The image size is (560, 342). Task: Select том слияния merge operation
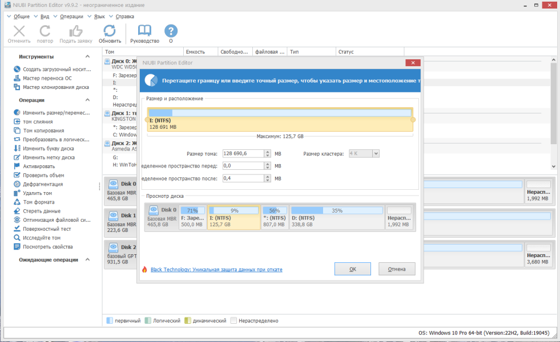click(x=33, y=121)
